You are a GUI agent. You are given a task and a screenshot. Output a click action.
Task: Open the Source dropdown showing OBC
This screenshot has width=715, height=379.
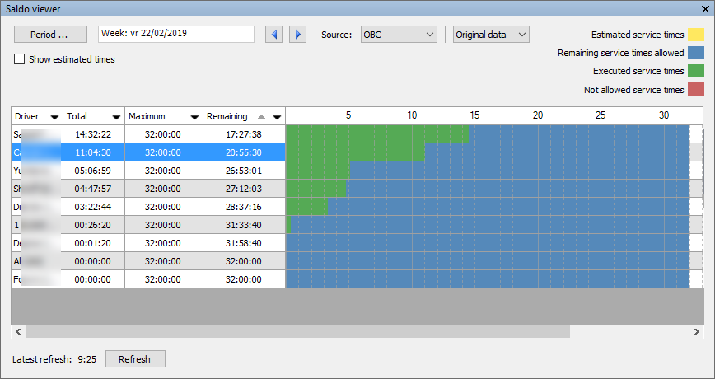point(399,35)
